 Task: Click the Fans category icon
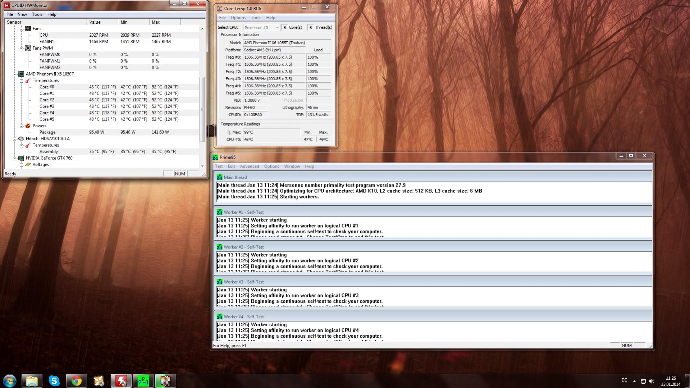click(28, 29)
